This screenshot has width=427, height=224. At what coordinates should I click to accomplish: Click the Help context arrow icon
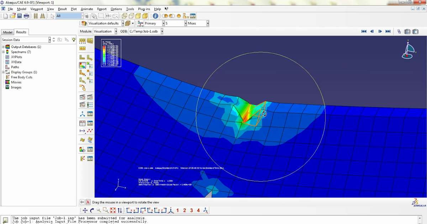pyautogui.click(x=167, y=9)
